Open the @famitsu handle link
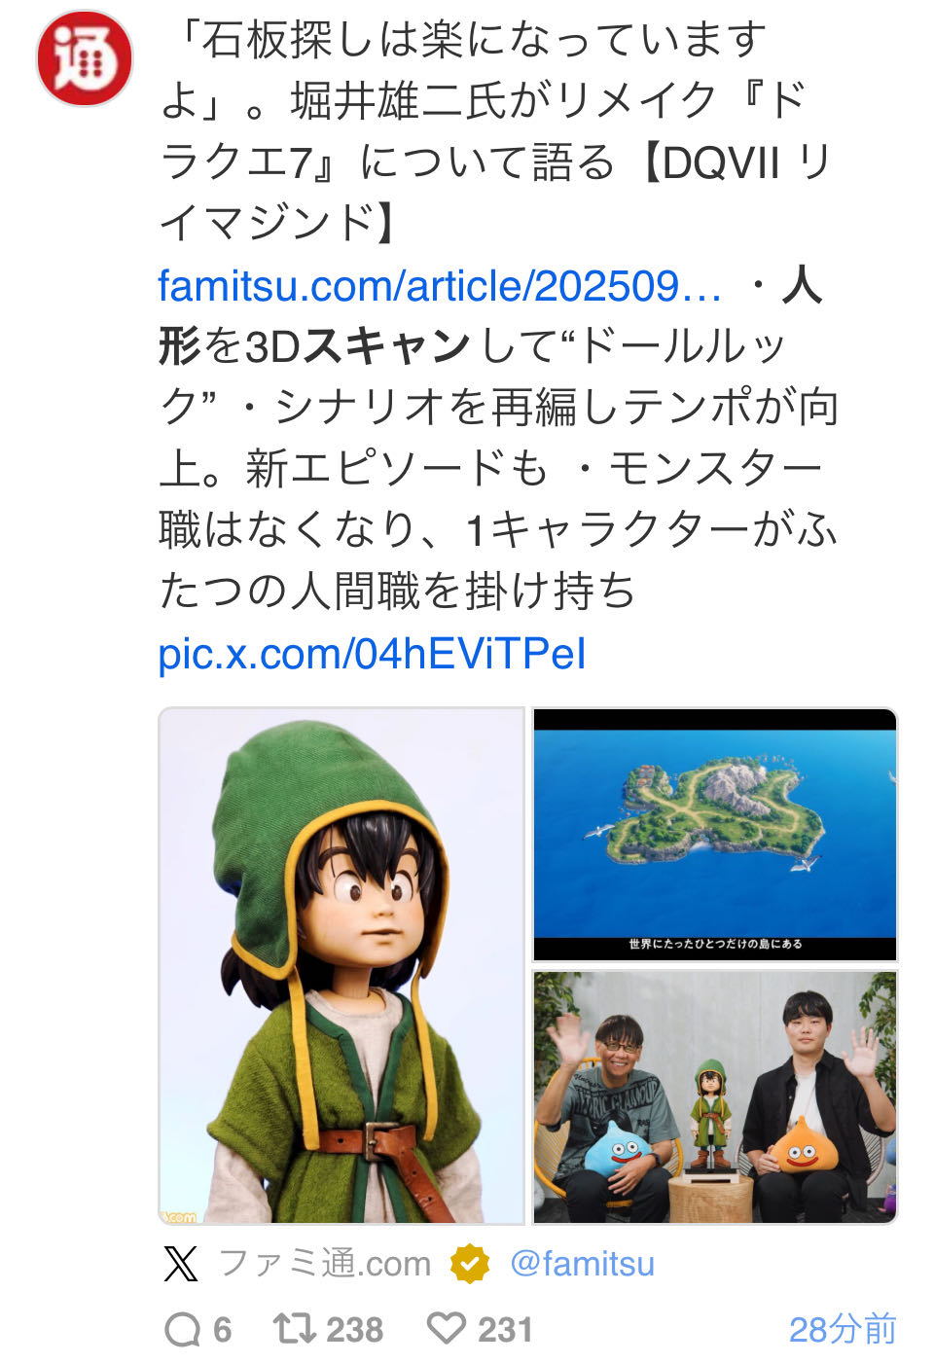This screenshot has width=934, height=1364. point(582,1264)
